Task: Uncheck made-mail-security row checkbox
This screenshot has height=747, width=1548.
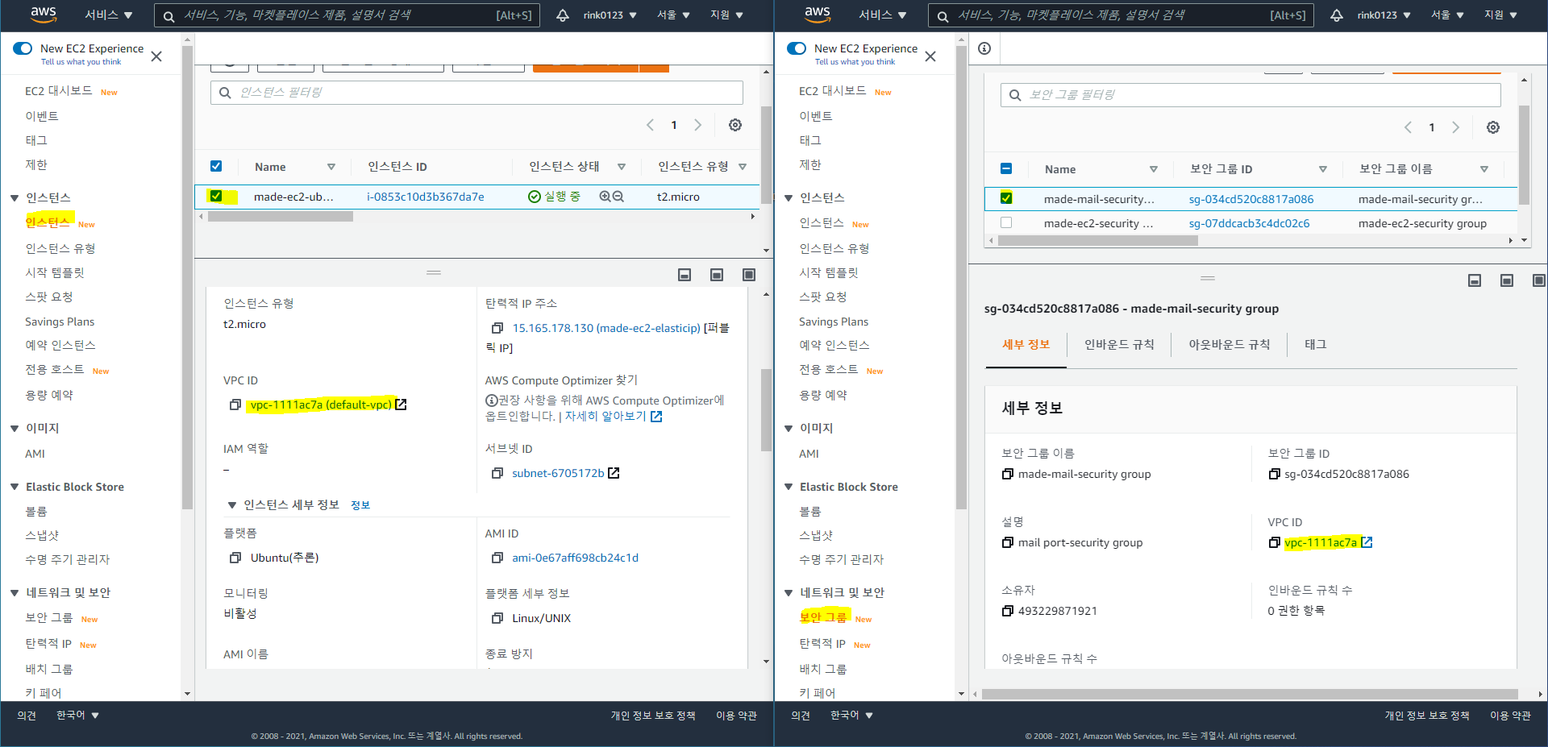Action: (x=1006, y=198)
